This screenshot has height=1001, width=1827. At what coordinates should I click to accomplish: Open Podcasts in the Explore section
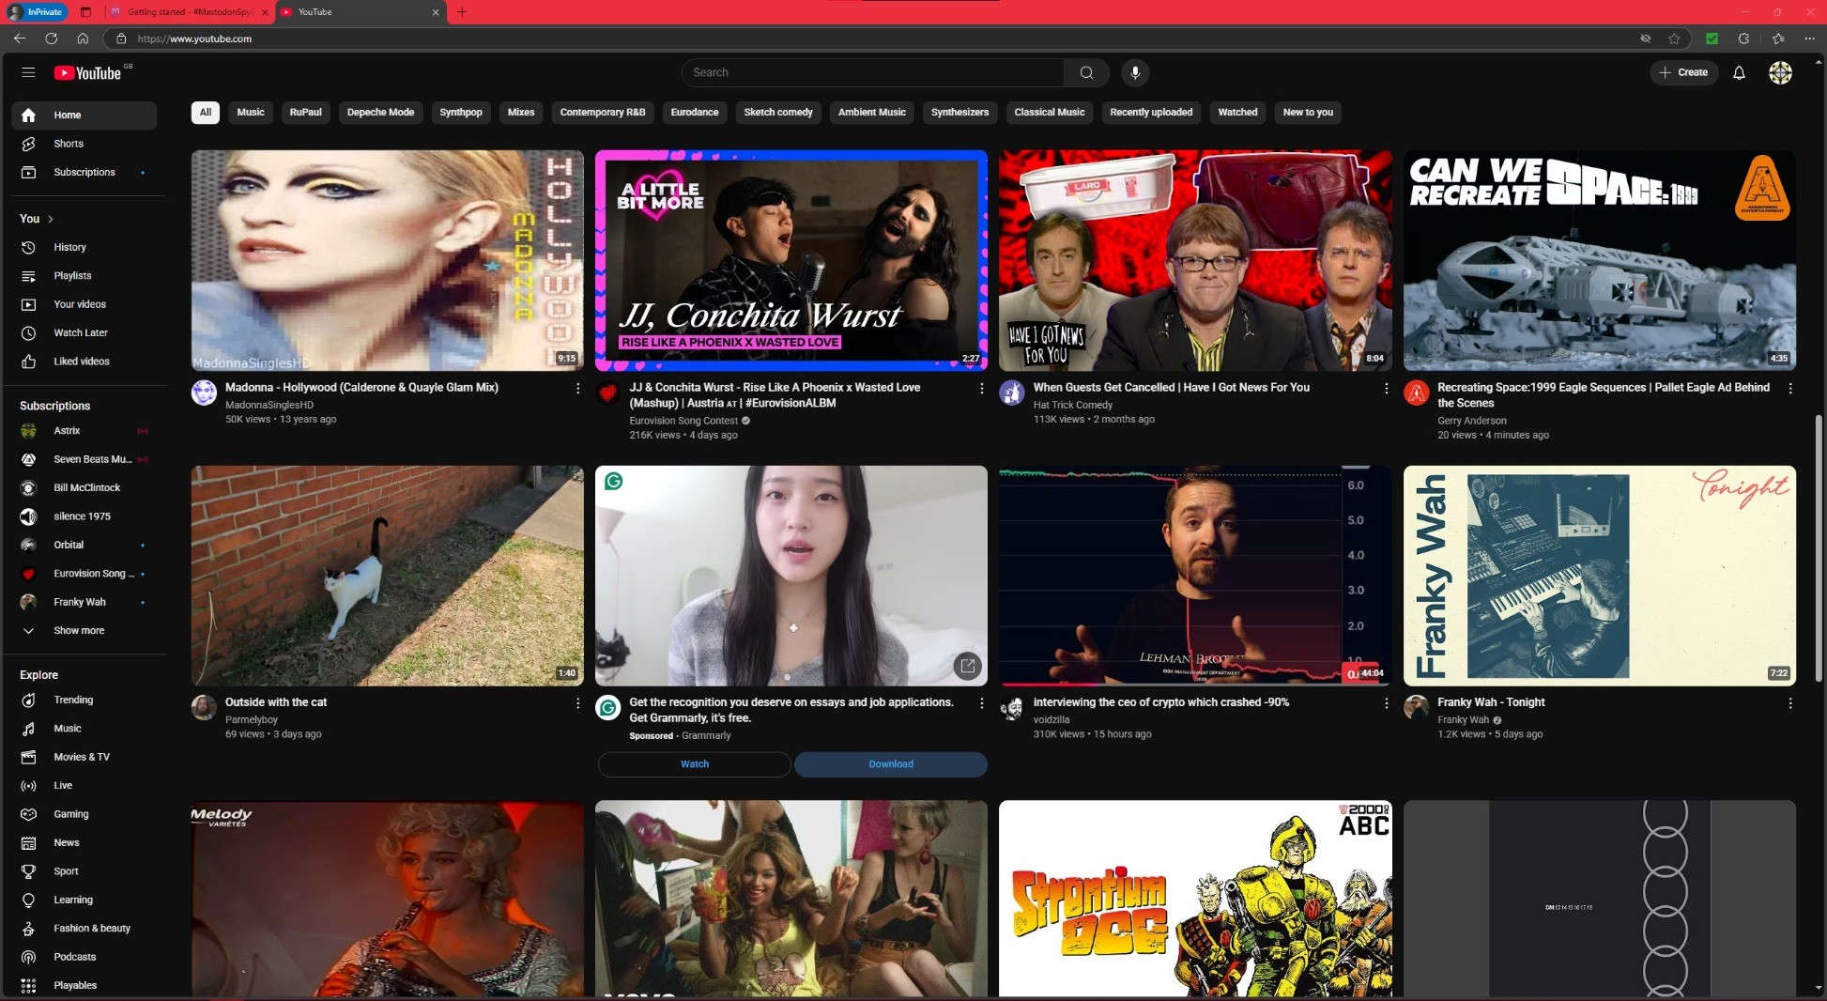[74, 957]
